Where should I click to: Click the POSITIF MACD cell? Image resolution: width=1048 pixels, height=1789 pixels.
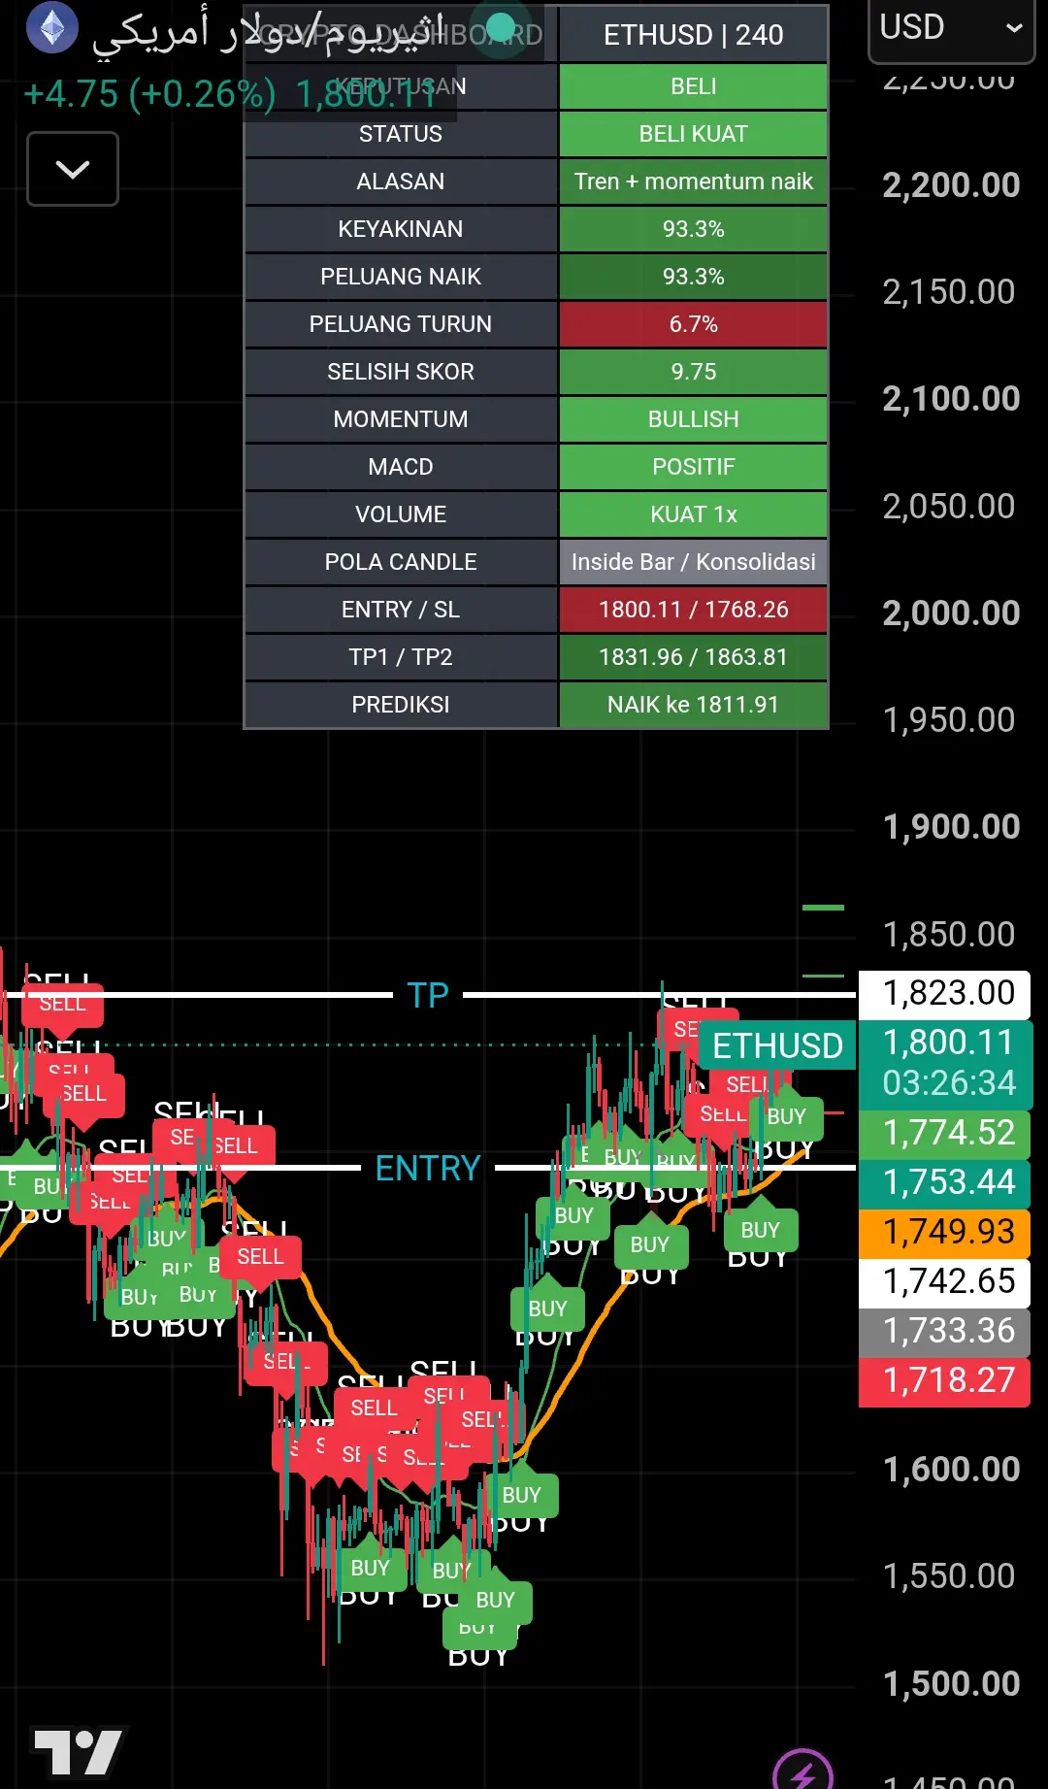(x=693, y=467)
